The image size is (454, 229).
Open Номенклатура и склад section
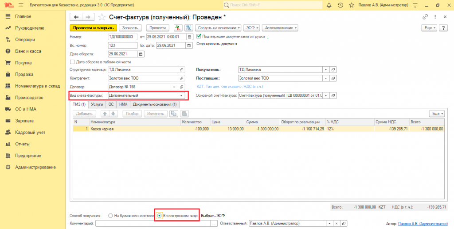click(37, 86)
